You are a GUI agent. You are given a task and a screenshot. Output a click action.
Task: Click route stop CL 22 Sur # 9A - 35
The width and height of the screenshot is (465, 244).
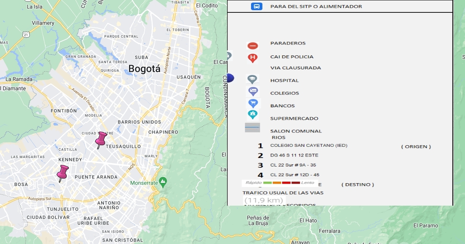293,165
